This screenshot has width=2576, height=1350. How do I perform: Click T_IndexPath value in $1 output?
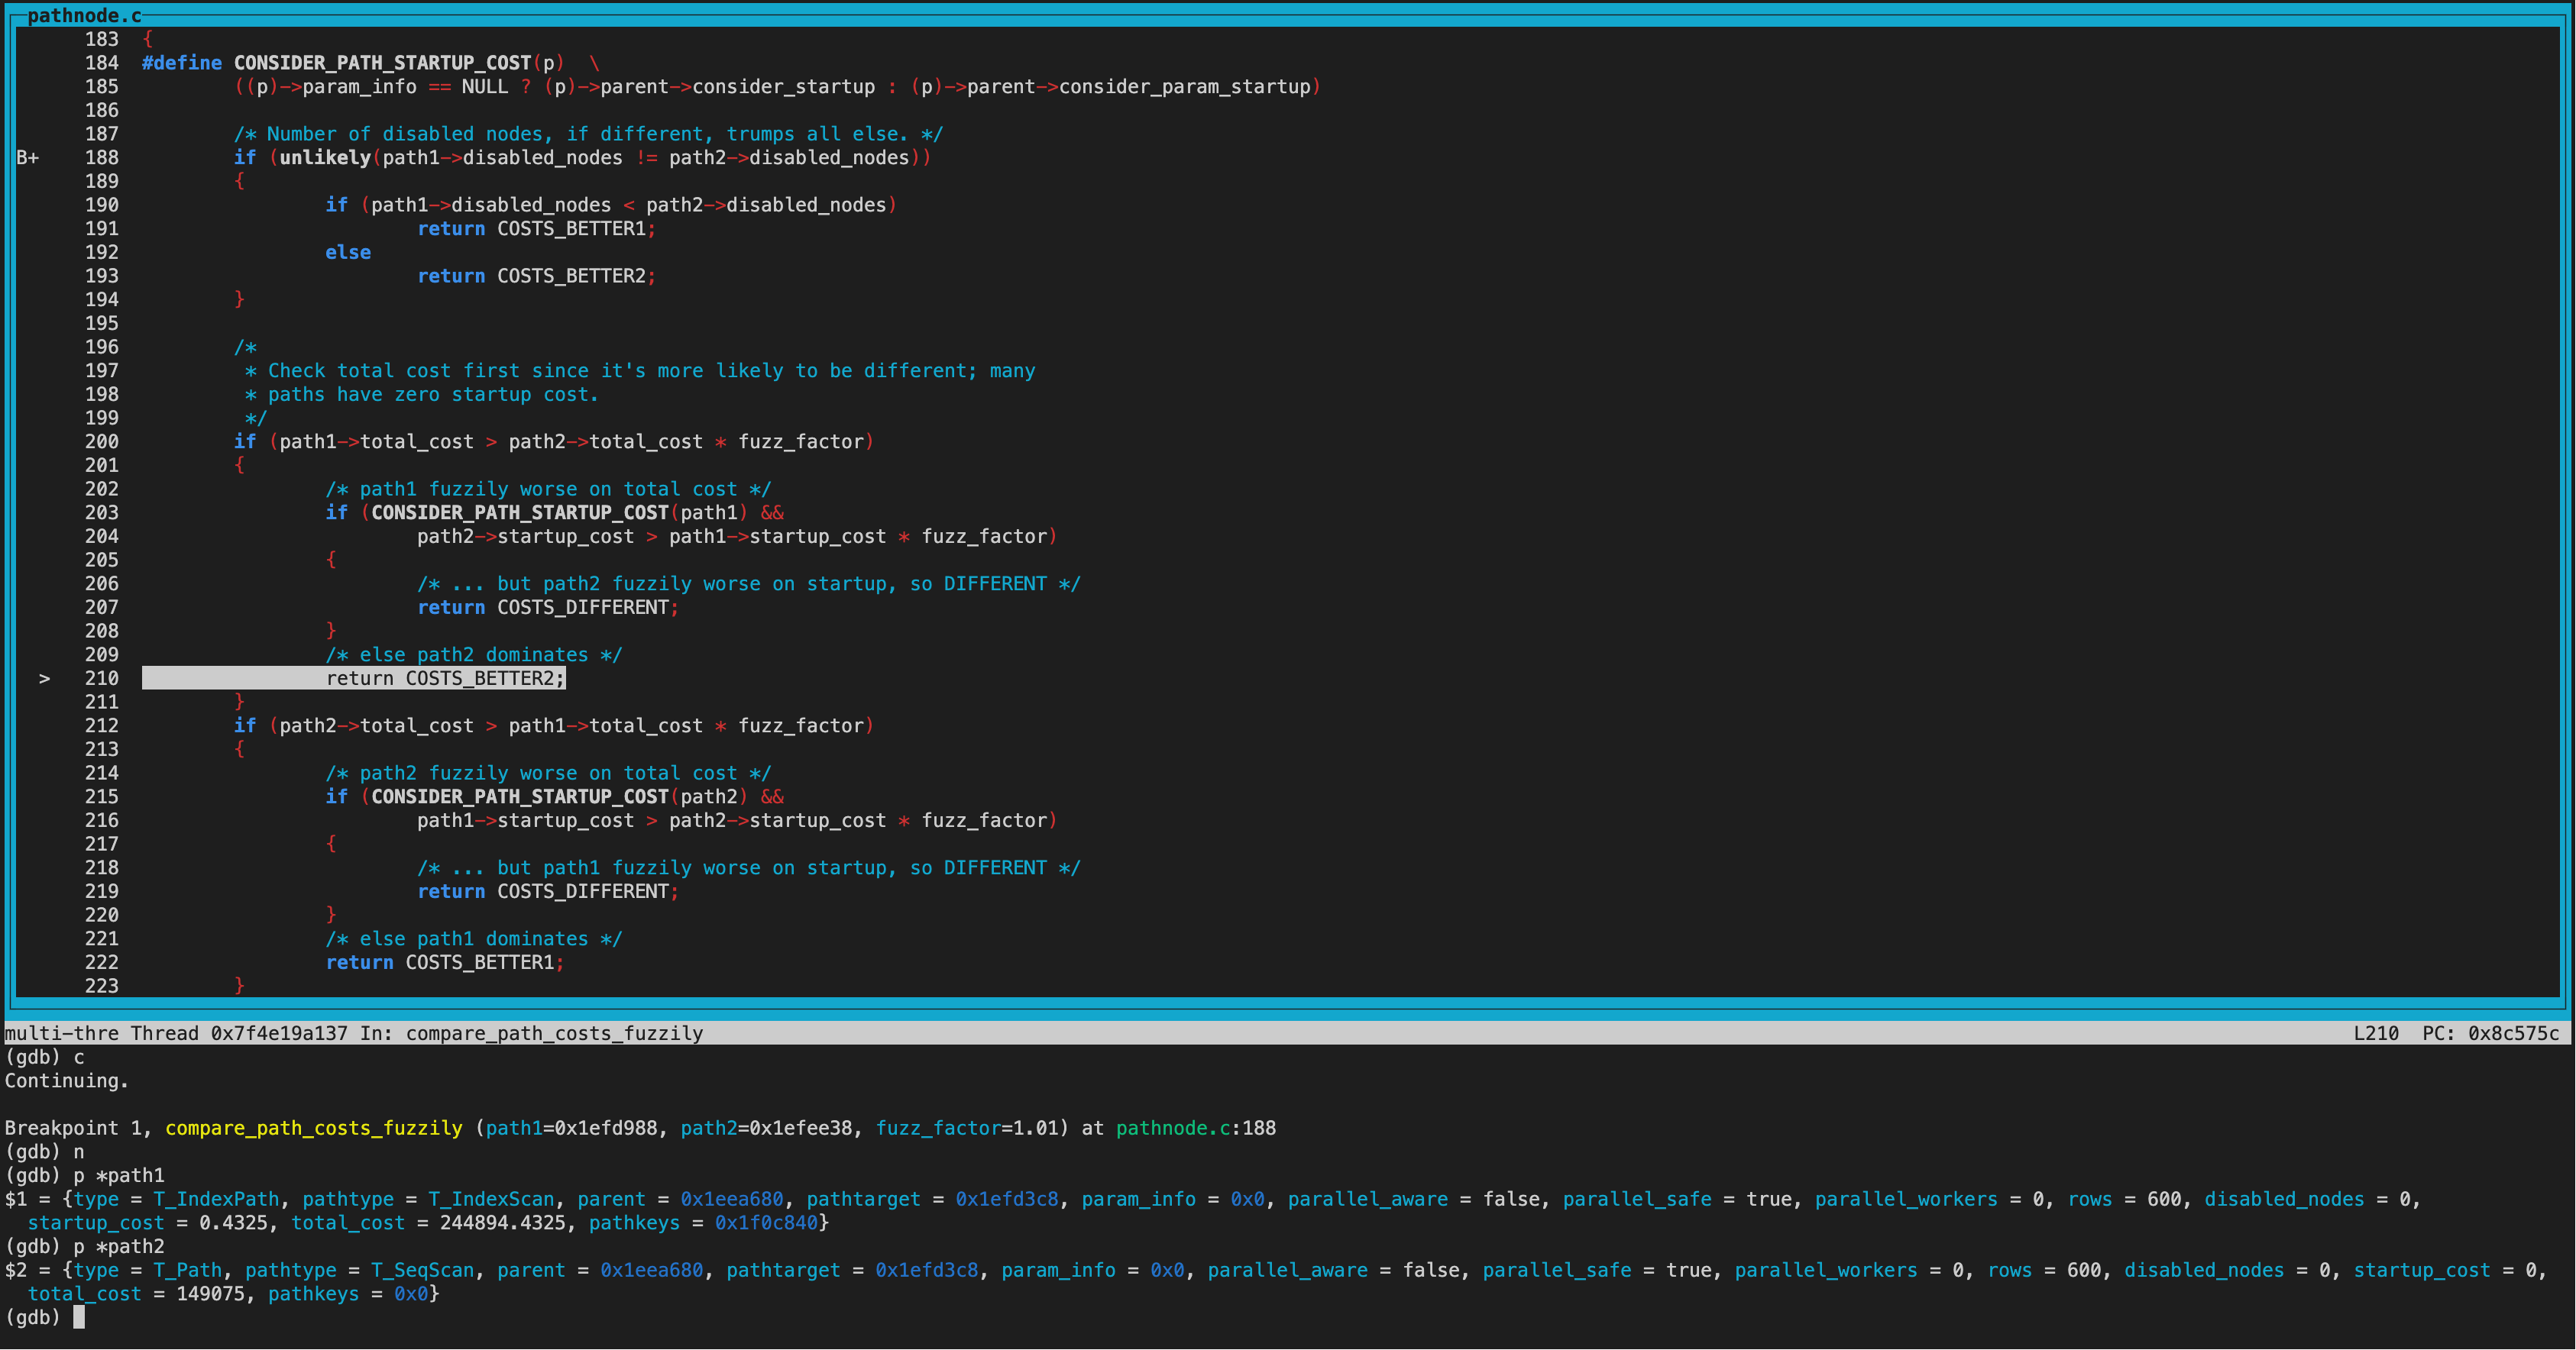click(217, 1199)
